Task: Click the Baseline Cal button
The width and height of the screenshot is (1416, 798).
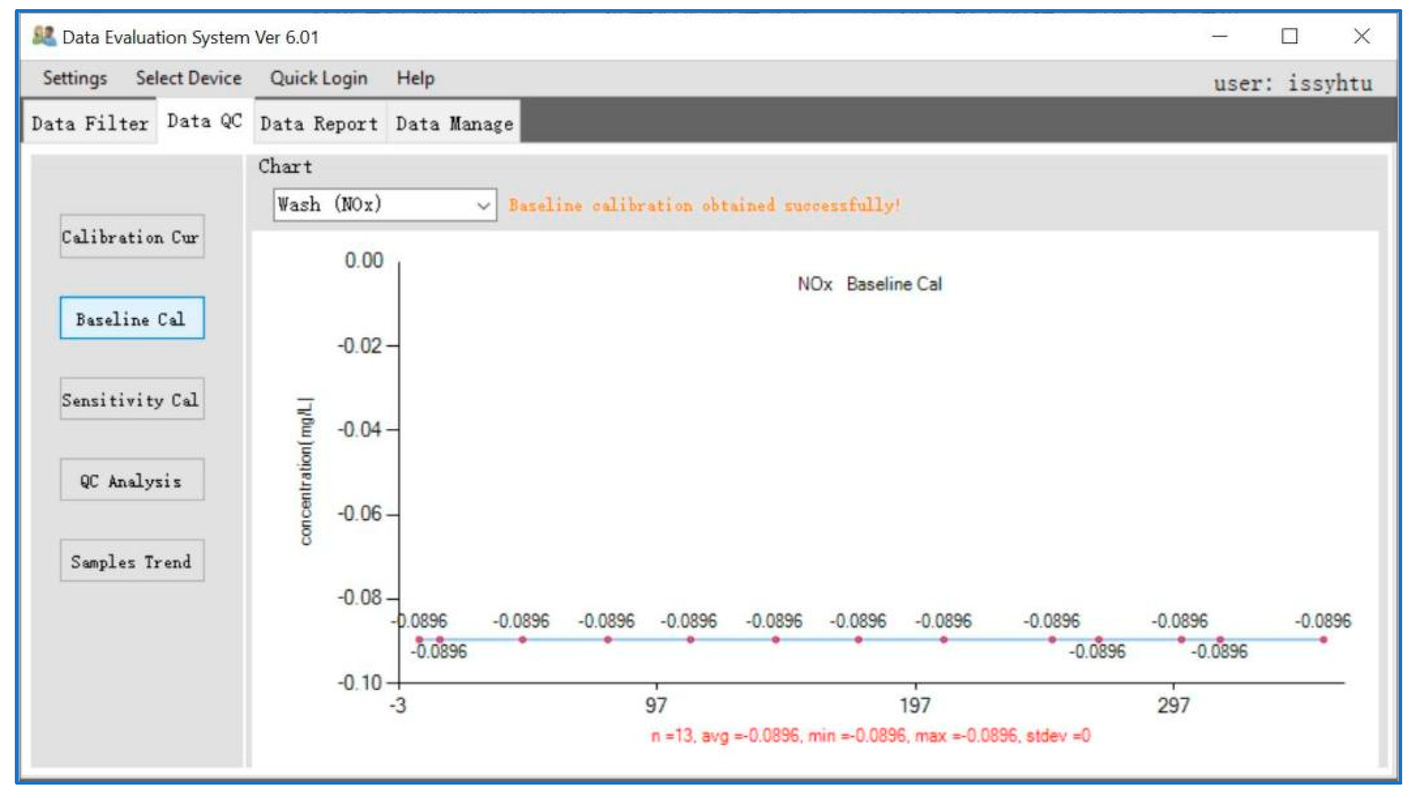Action: [132, 318]
